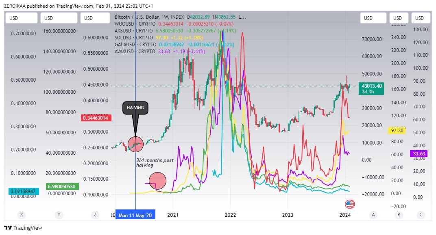Click the 0.60000000 value on Z scale

coord(96,37)
